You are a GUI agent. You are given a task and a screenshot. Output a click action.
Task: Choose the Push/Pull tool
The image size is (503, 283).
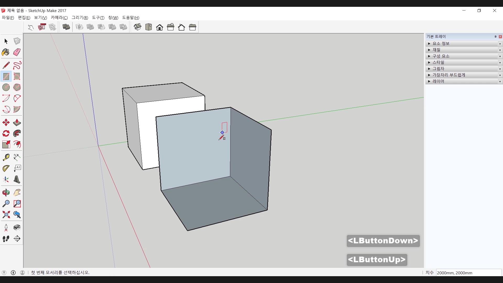click(17, 123)
